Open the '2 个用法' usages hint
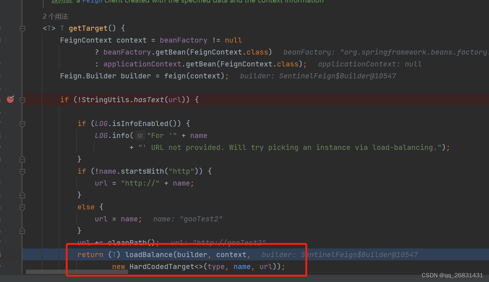 pos(55,16)
